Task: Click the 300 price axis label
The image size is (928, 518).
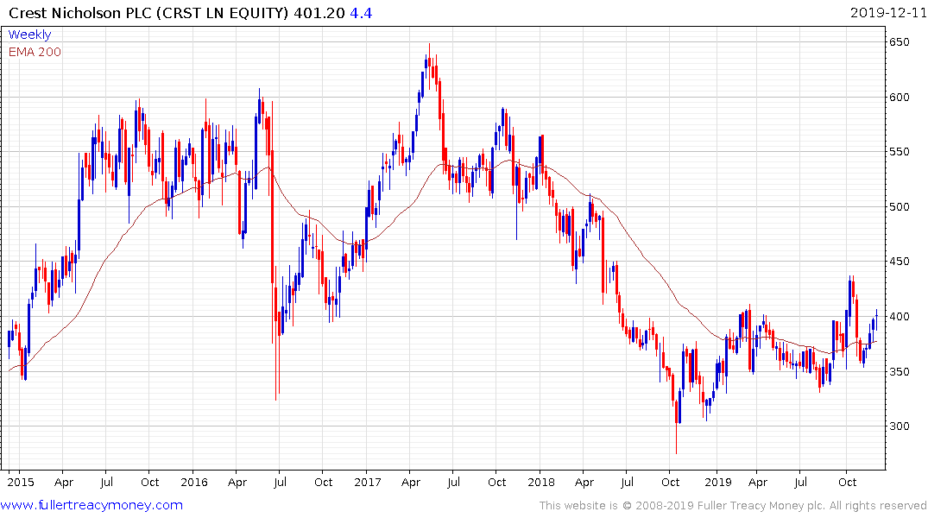Action: [x=899, y=426]
